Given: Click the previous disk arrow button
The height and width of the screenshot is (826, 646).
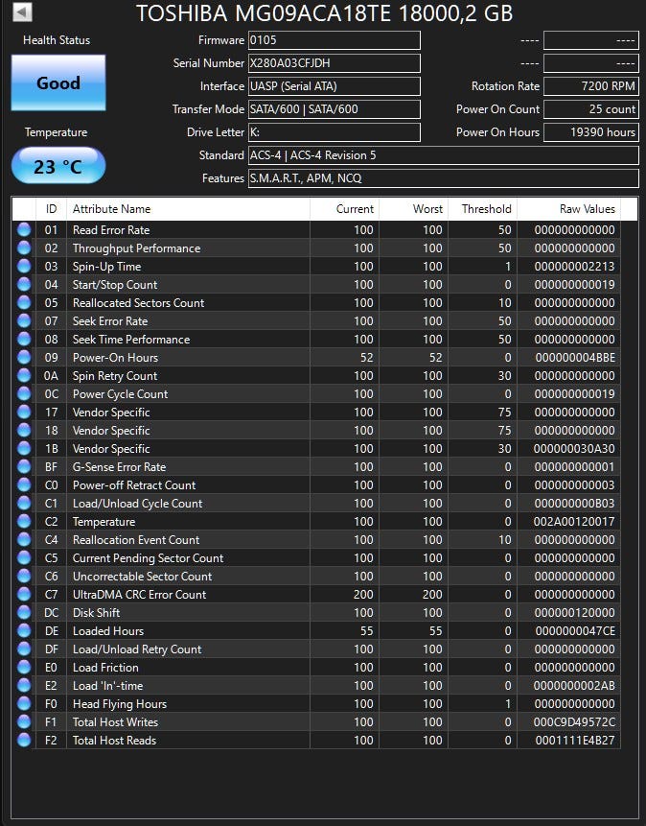Looking at the screenshot, I should coord(22,12).
